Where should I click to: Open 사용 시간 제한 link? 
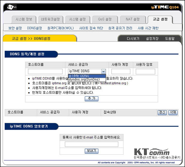tap(148, 28)
